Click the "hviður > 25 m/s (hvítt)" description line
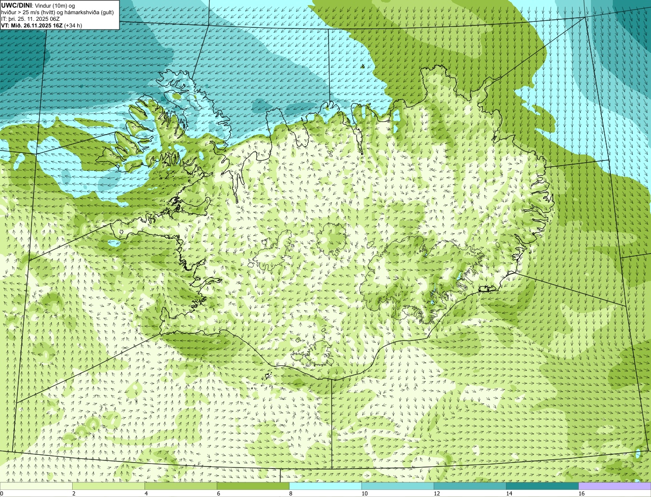This screenshot has height=497, width=651. tap(57, 12)
